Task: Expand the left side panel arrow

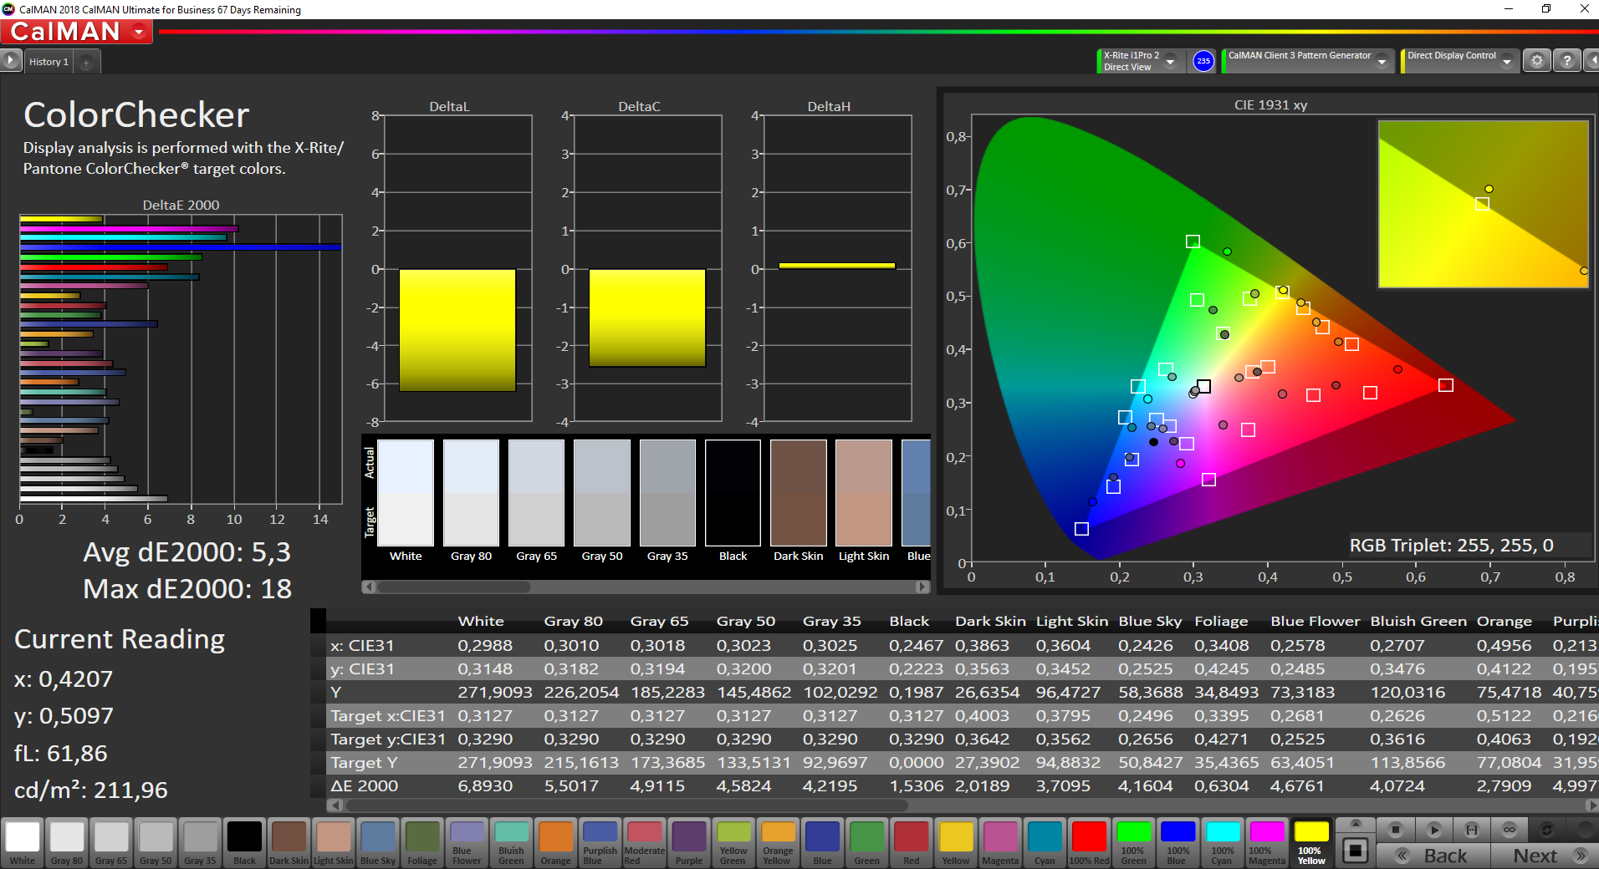Action: 10,61
